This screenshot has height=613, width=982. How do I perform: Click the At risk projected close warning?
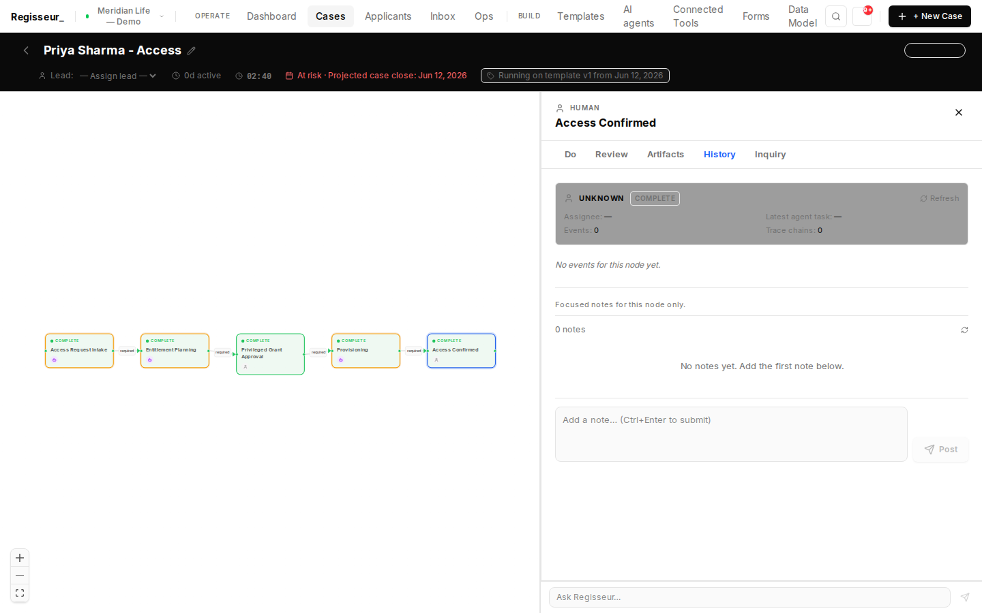[376, 76]
